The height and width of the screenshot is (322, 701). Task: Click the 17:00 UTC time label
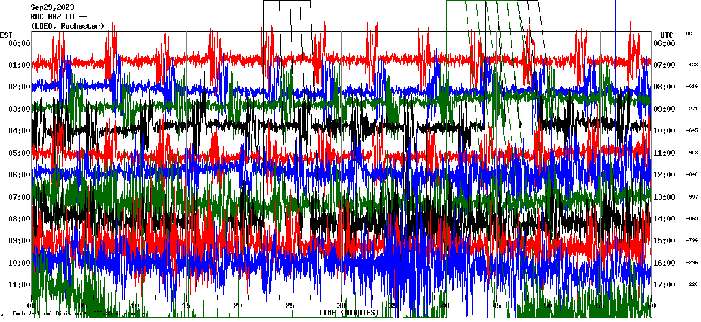coord(664,284)
